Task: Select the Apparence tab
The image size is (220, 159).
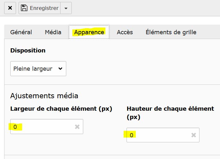Action: (x=89, y=32)
